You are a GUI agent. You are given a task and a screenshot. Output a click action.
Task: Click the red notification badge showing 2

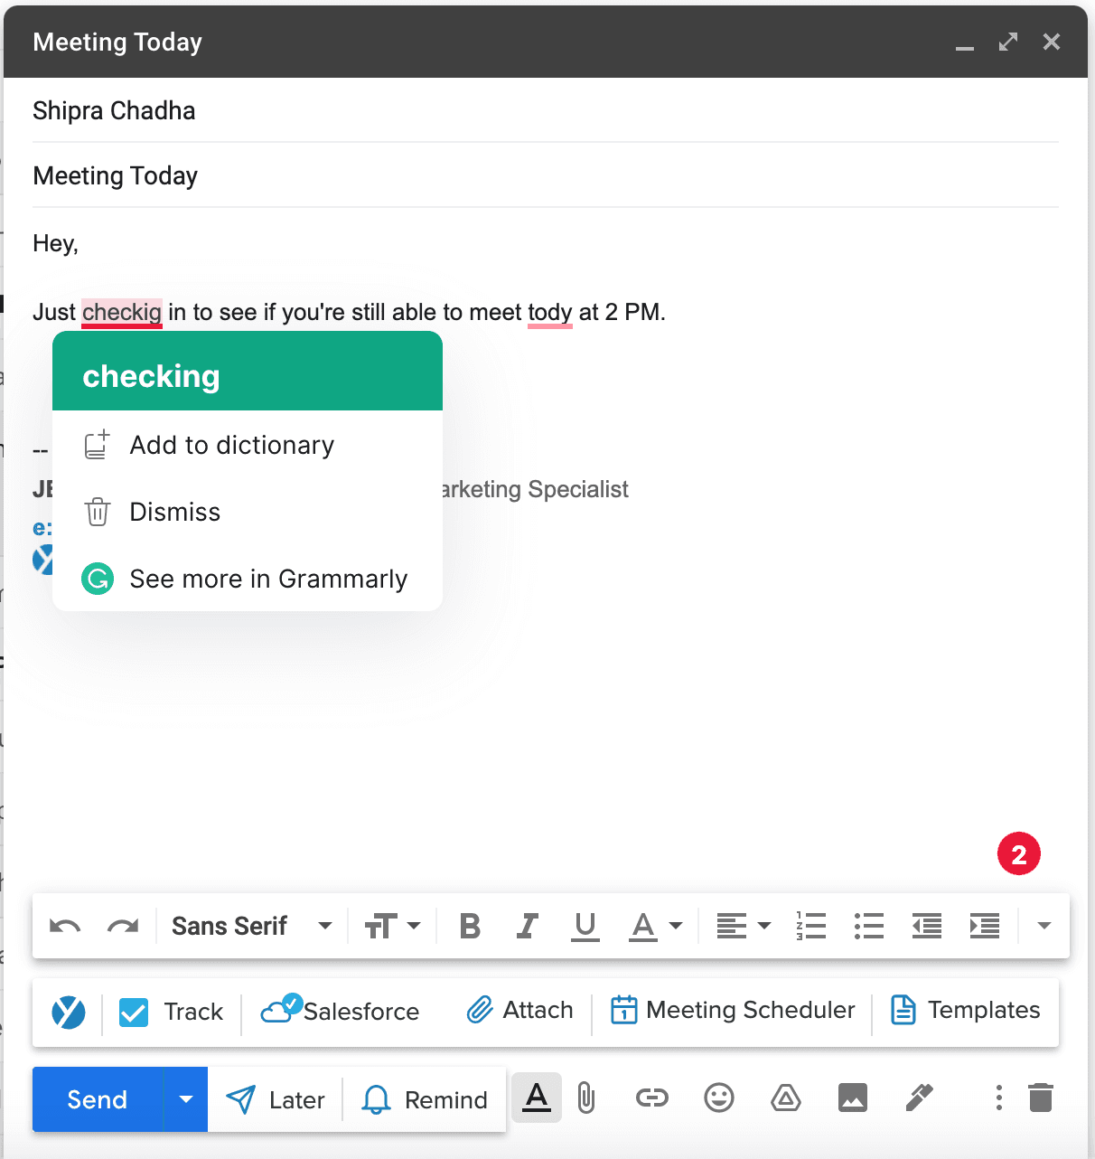pos(1018,853)
